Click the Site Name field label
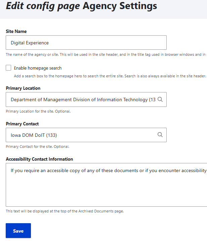 16,31
